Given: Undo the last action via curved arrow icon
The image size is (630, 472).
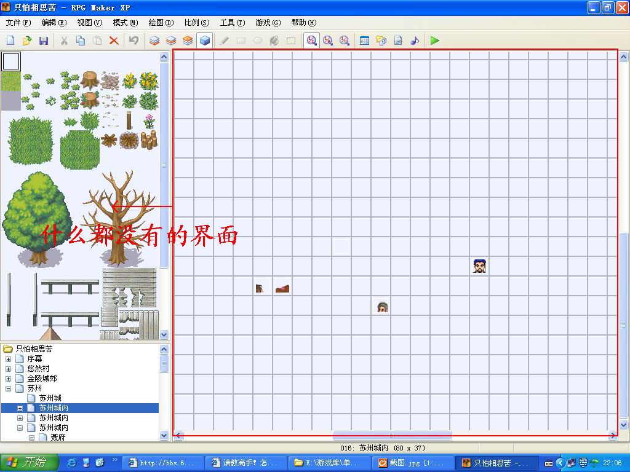Looking at the screenshot, I should point(134,41).
